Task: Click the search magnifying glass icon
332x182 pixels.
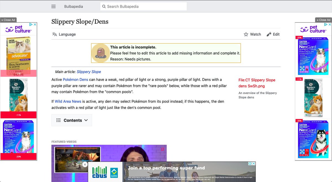Action: [104, 6]
